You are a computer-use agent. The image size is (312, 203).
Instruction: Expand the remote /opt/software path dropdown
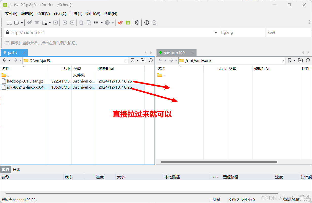pos(283,60)
